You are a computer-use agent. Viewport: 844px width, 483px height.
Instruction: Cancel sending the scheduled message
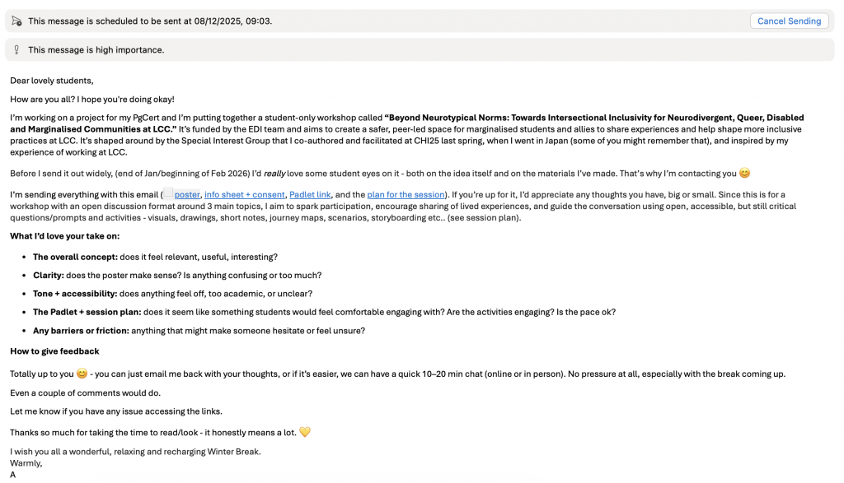tap(789, 21)
